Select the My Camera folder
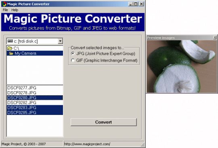This screenshot has width=218, height=148. coord(35,53)
